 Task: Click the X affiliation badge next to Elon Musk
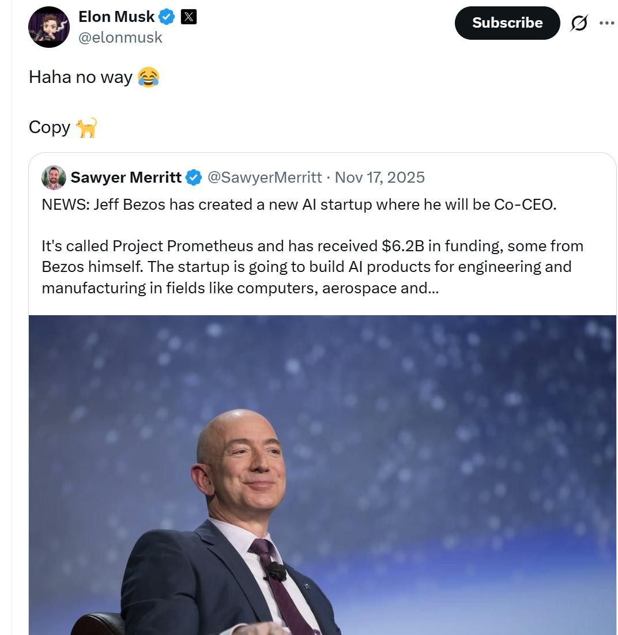(189, 17)
